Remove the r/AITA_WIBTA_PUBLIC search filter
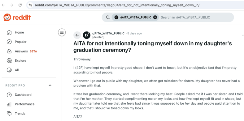 (155, 17)
